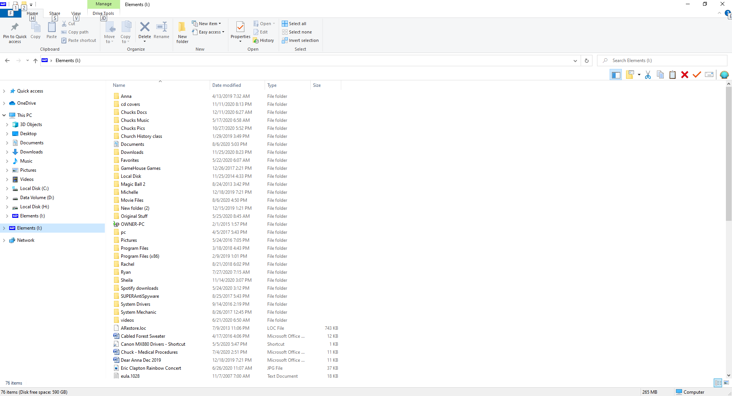Viewport: 732px width, 396px height.
Task: Open the Drive Tools Manage tab
Action: 103,4
